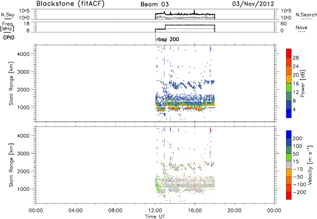Image resolution: width=317 pixels, height=219 pixels.
Task: Click the 'Velocity [m s⁻¹]' axis label
Action: click(310, 165)
